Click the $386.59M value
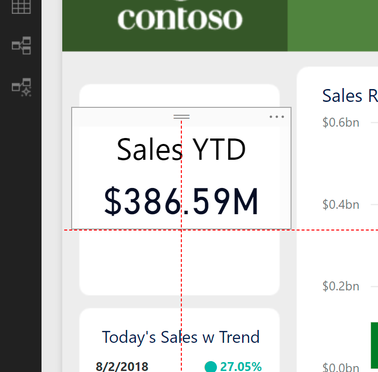The image size is (378, 372). (181, 201)
